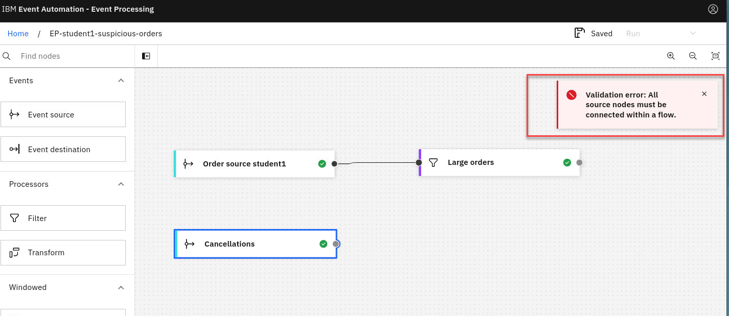Collapse the Events palette section

(x=121, y=81)
